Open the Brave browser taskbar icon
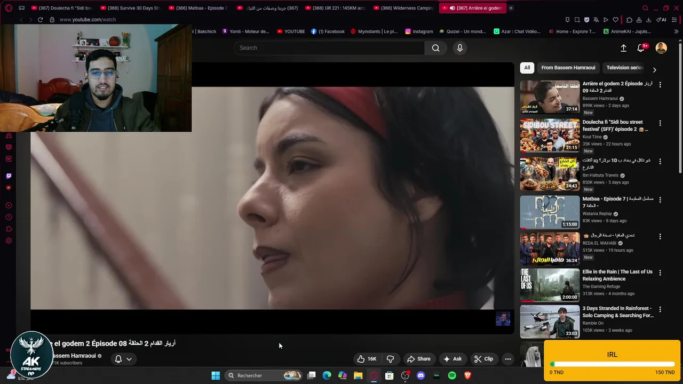This screenshot has width=683, height=384. point(468,375)
